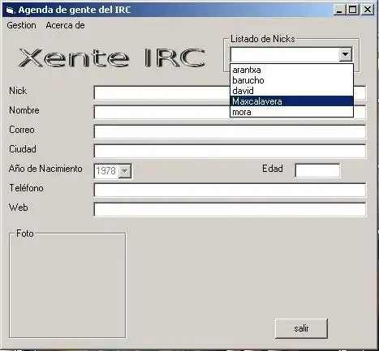Viewport: 379px width, 351px height.
Task: Click the Xente IRC logo
Action: pos(112,58)
